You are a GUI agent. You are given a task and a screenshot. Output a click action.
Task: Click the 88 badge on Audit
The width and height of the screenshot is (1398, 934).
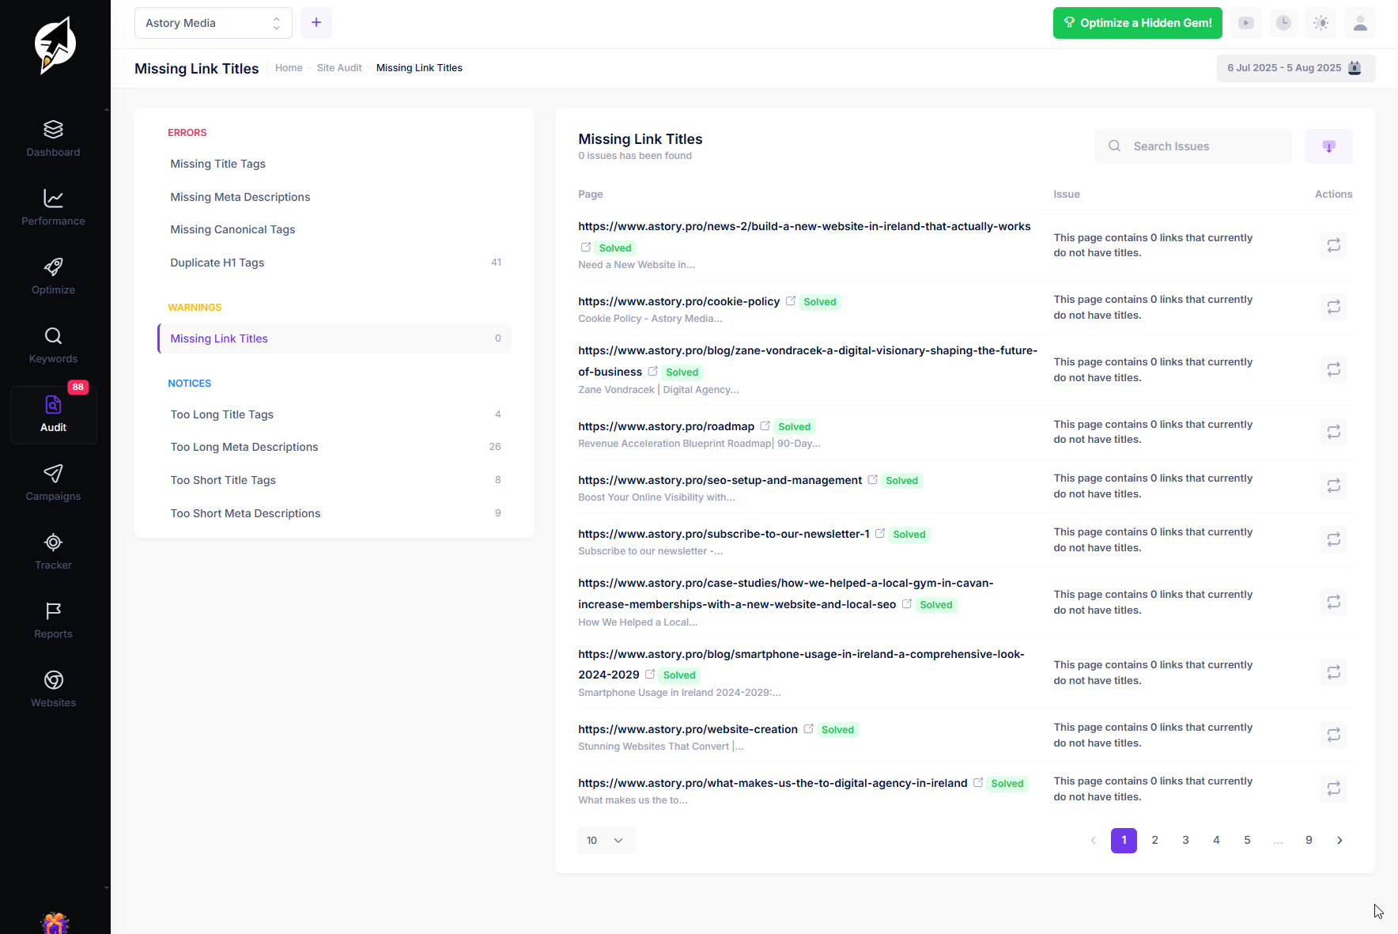[77, 387]
